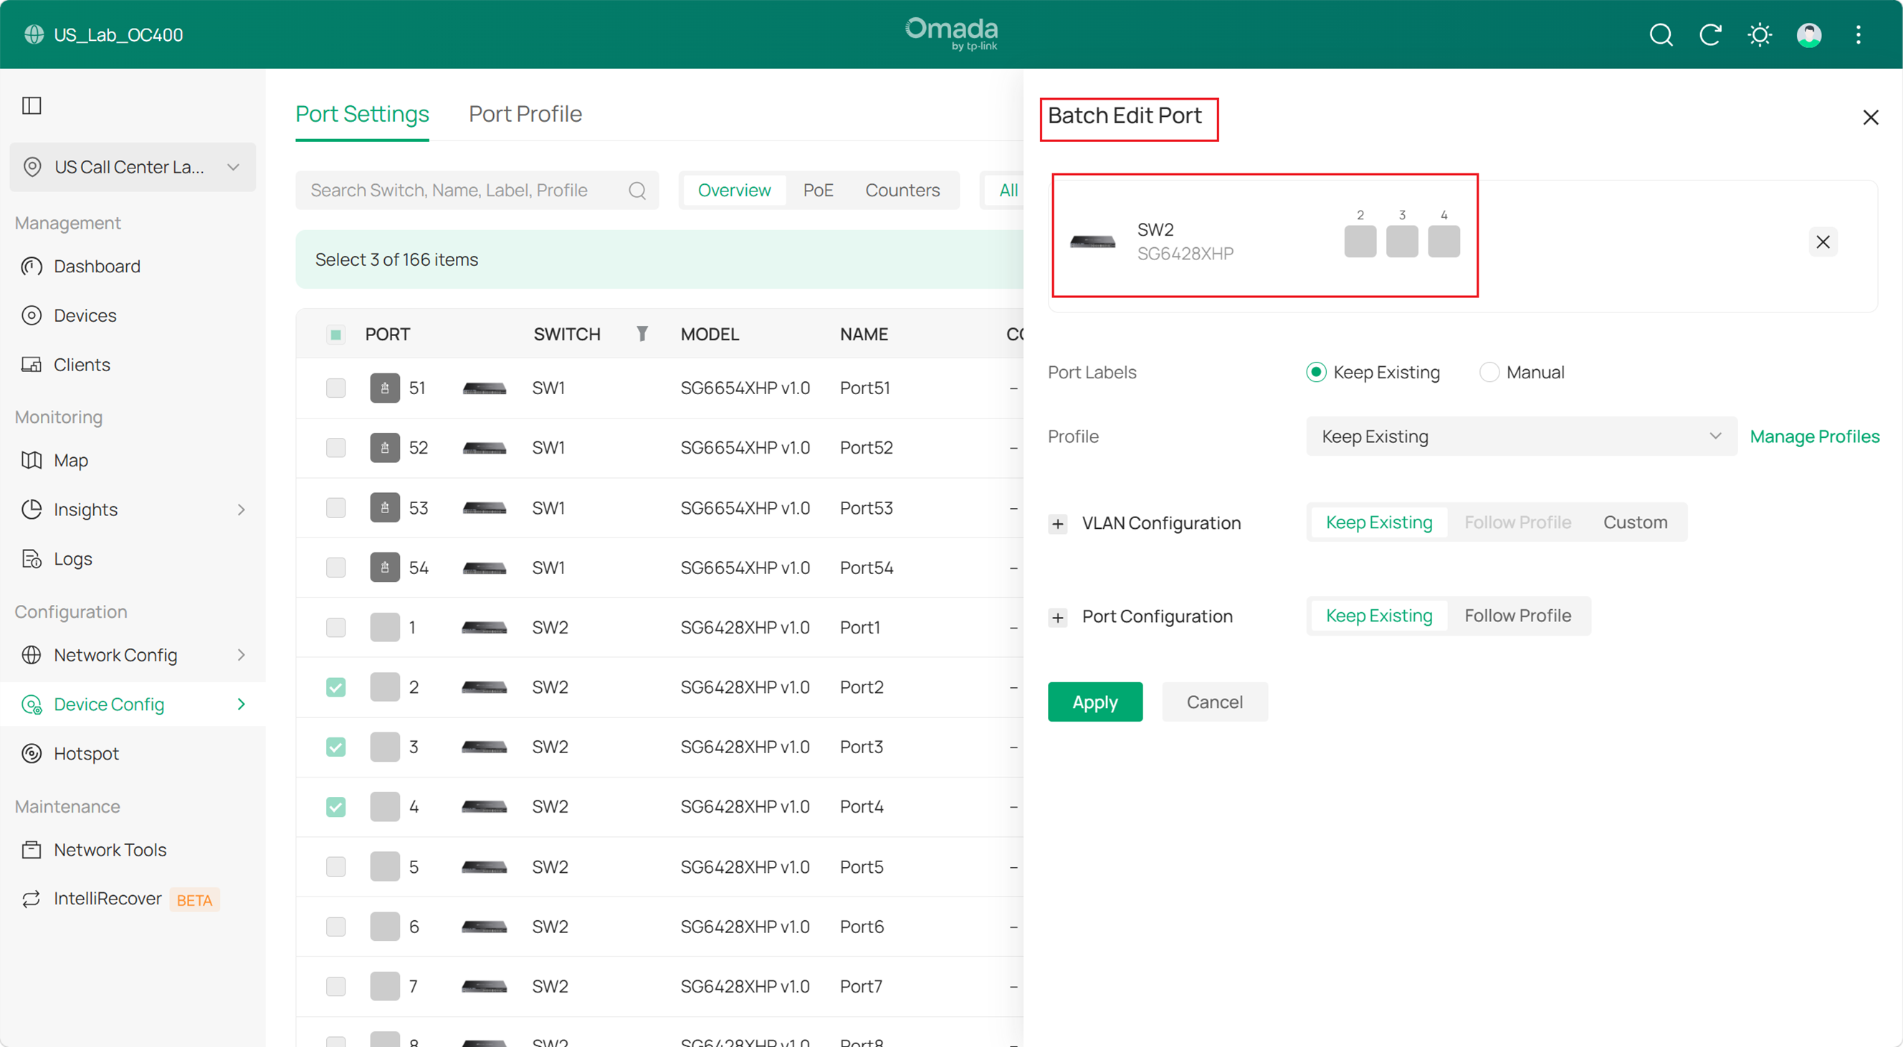Tick the checkbox for SW2 port 1
The width and height of the screenshot is (1903, 1047).
335,627
